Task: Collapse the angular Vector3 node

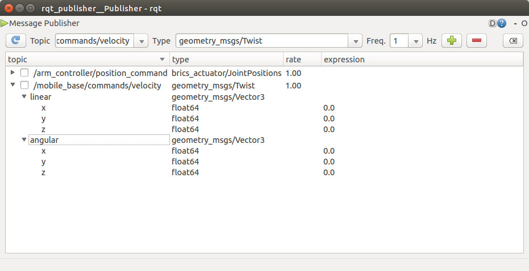Action: (x=24, y=140)
